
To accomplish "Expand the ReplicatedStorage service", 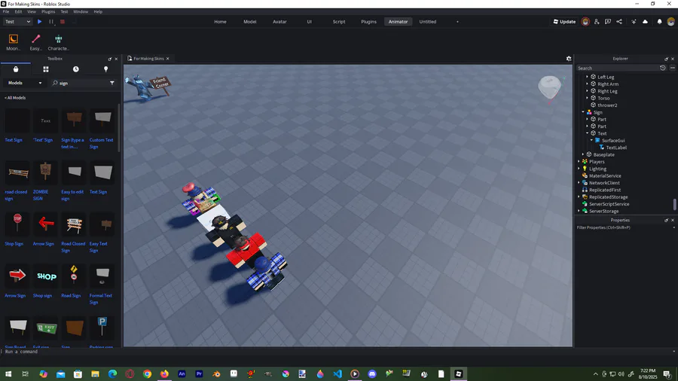I will pos(579,197).
